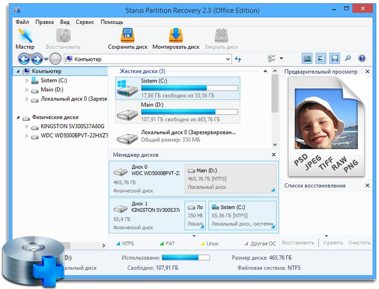Screen dimensions: 379x289
Task: Click Sistem (C:) usage bar
Action: [189, 88]
